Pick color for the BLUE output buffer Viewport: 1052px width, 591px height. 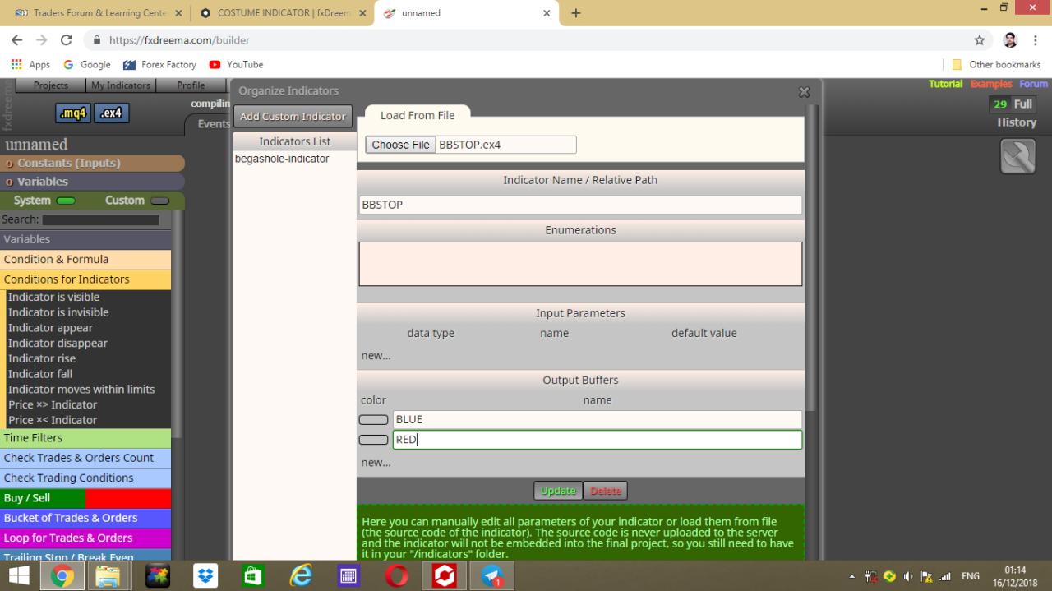[x=374, y=420]
